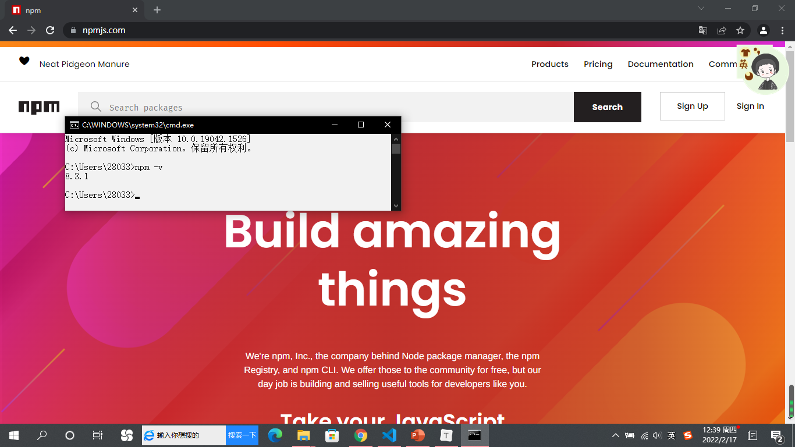Check the battery icon in system tray
Image resolution: width=795 pixels, height=447 pixels.
[630, 435]
